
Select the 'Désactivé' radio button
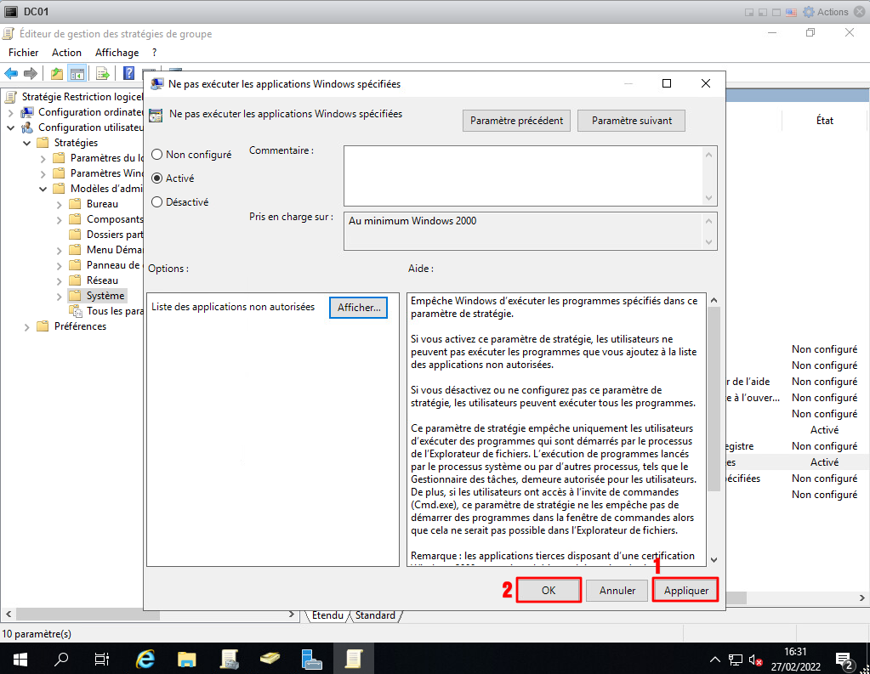pyautogui.click(x=156, y=202)
